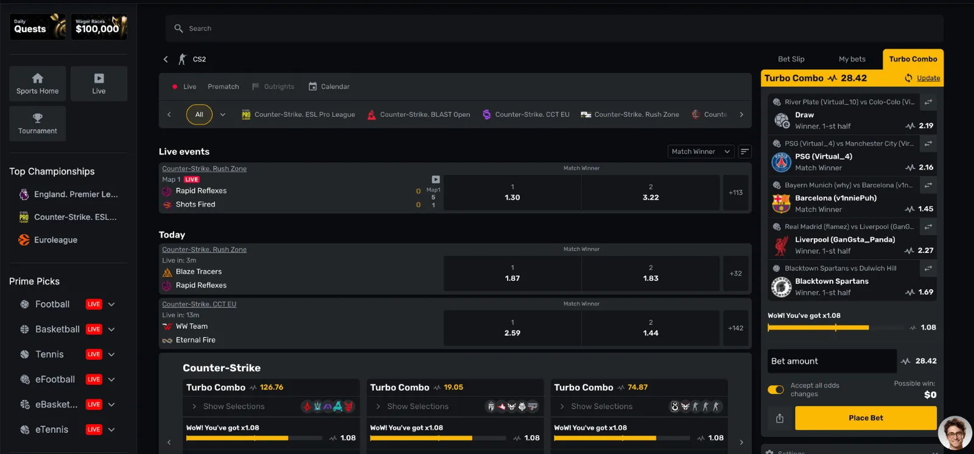Click the share icon beside Place Bet
Viewport: 974px width, 454px height.
click(780, 418)
